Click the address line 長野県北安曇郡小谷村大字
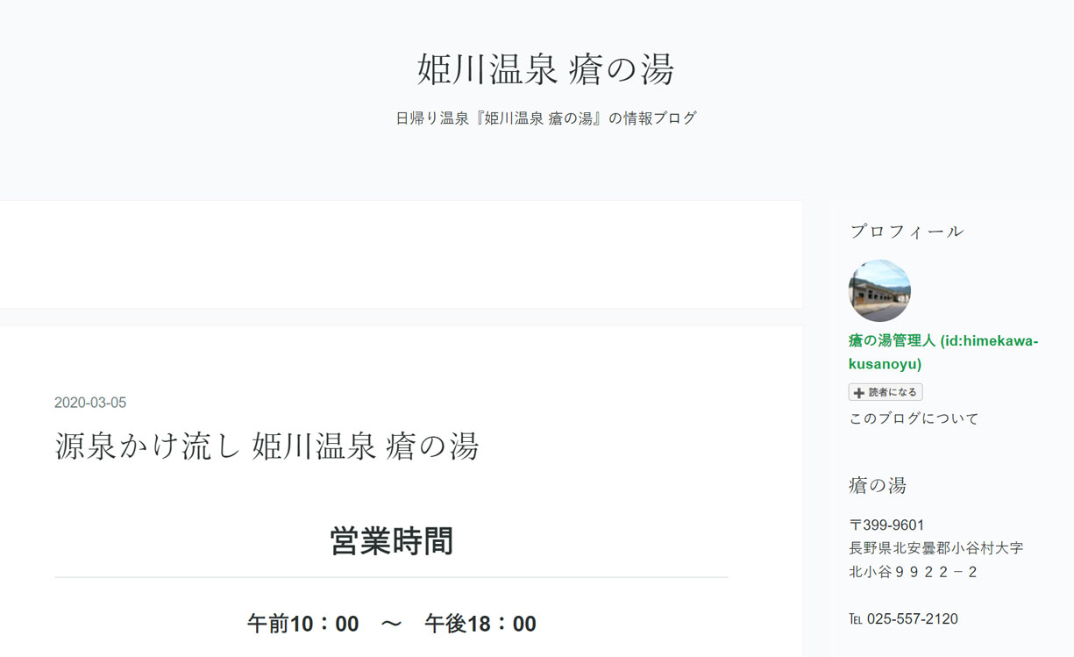This screenshot has width=1074, height=657. point(935,548)
